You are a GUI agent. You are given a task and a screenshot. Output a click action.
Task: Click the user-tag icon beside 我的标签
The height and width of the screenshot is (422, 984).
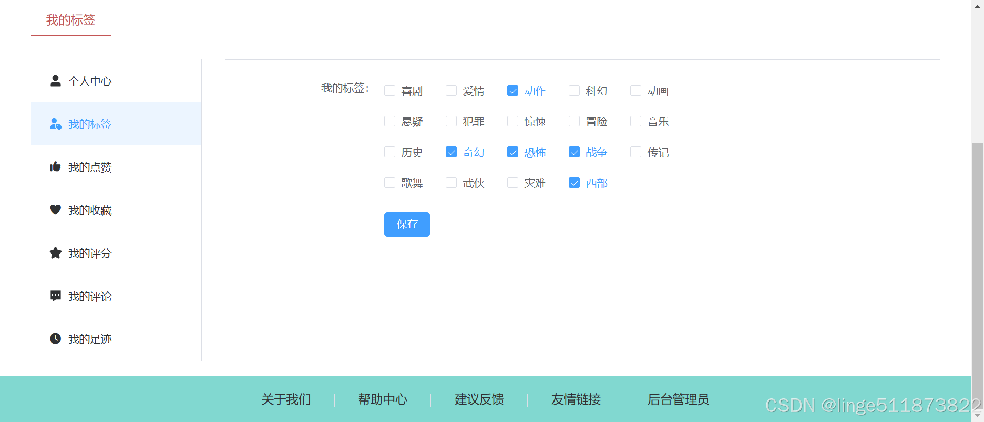click(55, 124)
